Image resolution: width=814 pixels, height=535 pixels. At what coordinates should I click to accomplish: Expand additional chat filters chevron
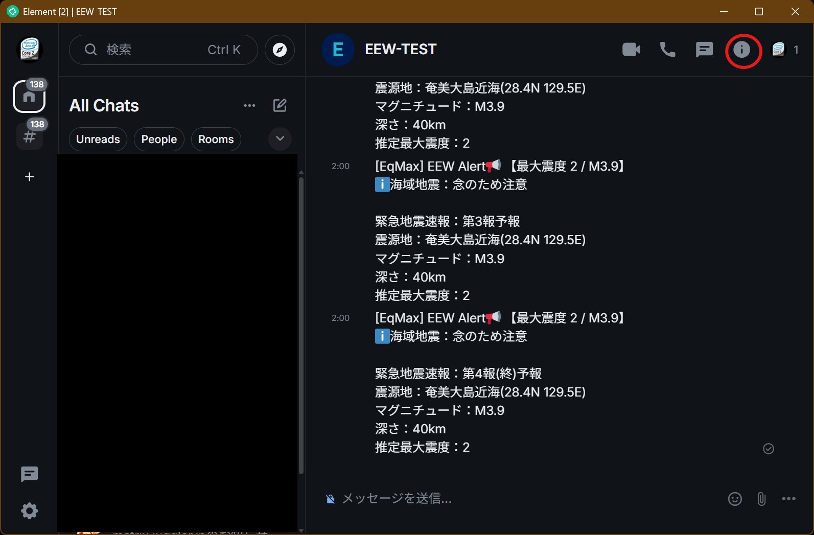coord(280,139)
